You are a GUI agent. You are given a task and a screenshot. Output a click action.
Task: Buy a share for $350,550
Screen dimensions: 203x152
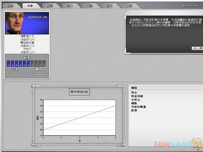(38, 73)
